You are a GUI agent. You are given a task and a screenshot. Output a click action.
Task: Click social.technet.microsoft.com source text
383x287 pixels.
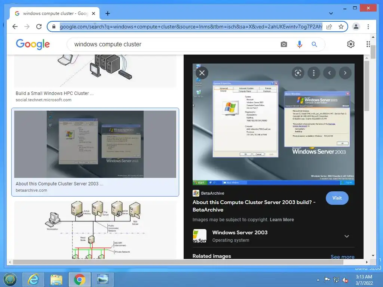click(x=43, y=100)
